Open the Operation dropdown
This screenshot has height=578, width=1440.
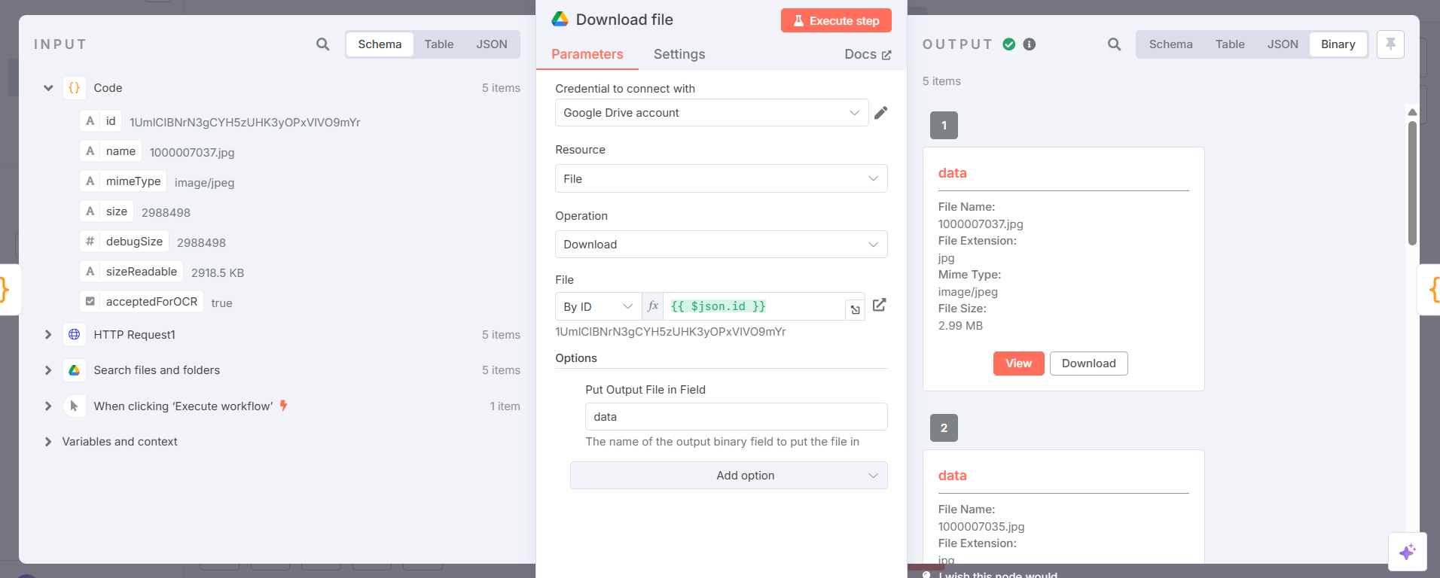coord(721,245)
